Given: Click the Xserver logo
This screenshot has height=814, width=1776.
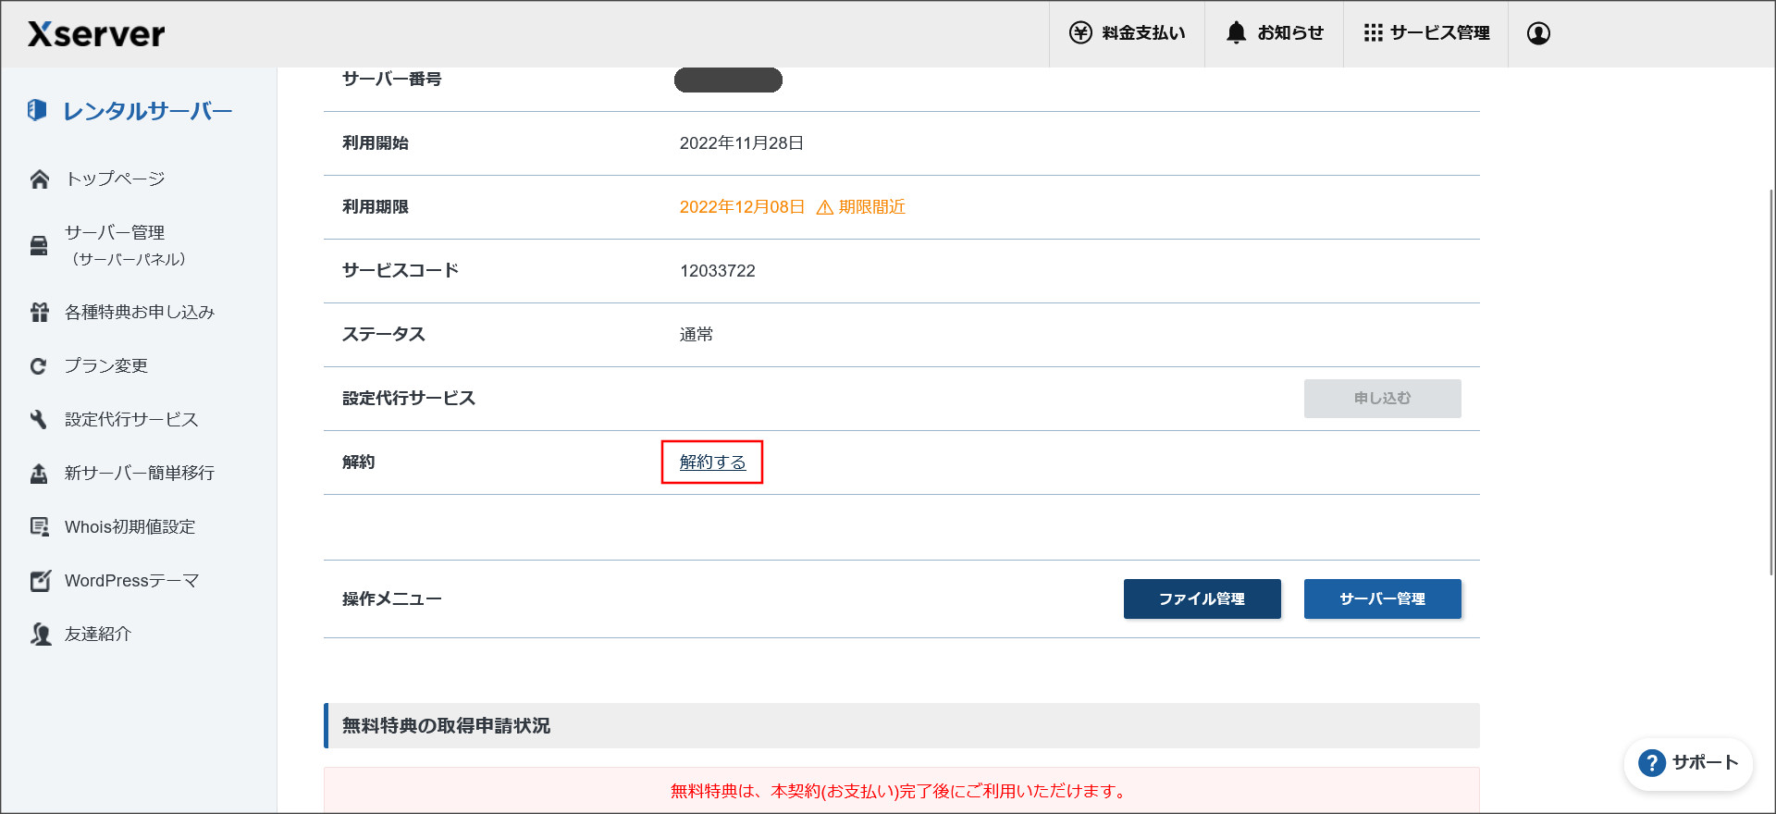Looking at the screenshot, I should point(96,34).
